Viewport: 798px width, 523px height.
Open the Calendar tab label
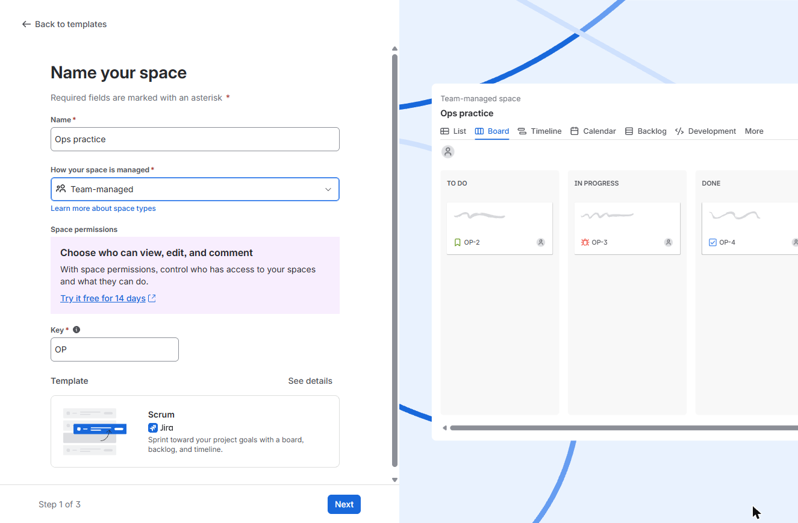pos(599,131)
